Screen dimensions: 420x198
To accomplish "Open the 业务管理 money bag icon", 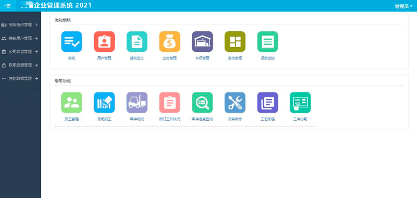I will [x=170, y=42].
